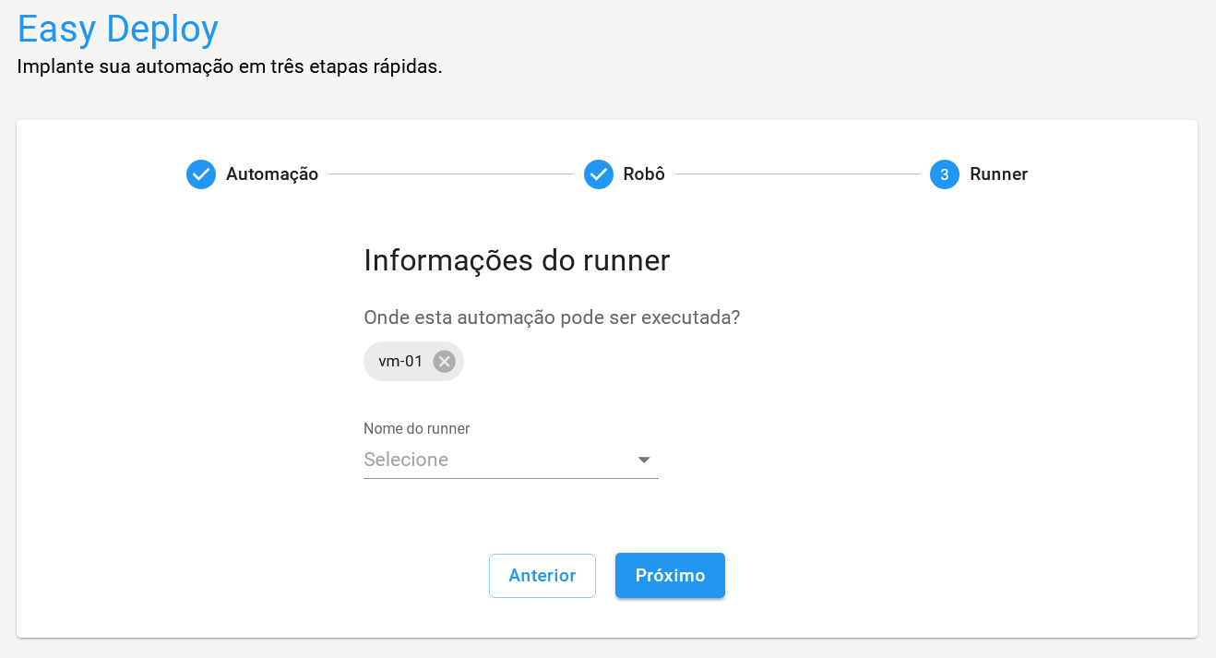Go back to the Automação step label
The image size is (1216, 658).
tap(272, 173)
